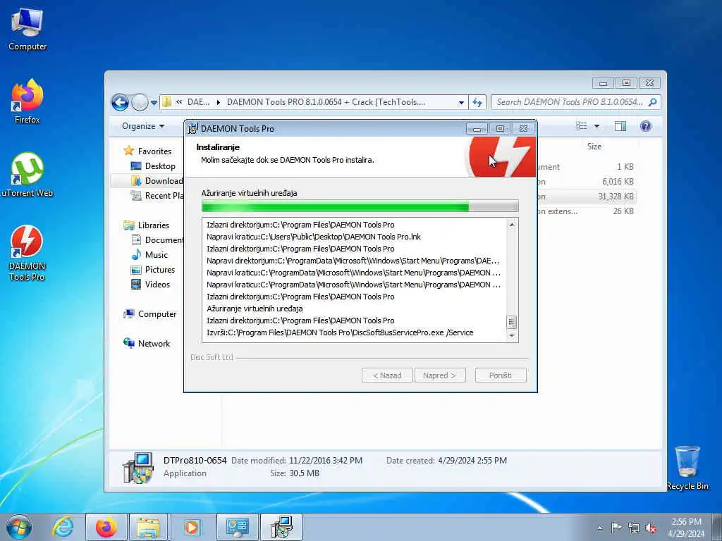This screenshot has width=722, height=541.
Task: Toggle the preview pane button
Action: click(620, 126)
